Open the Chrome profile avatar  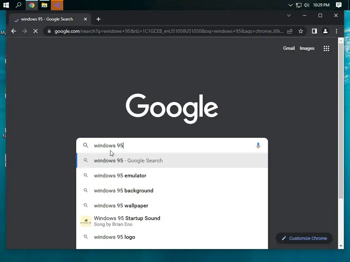pyautogui.click(x=325, y=31)
